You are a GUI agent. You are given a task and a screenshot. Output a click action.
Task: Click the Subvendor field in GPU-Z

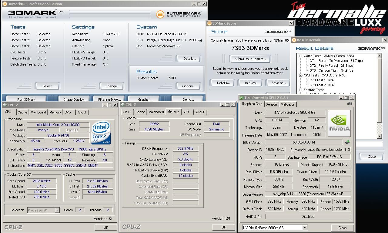(329, 150)
